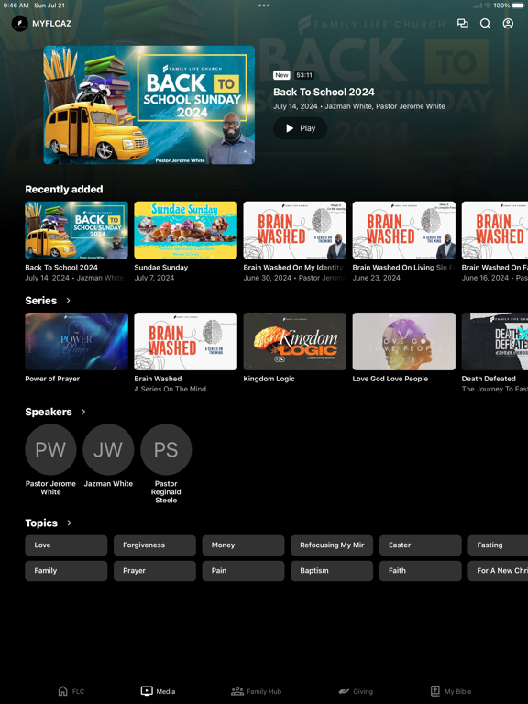528x704 pixels.
Task: Open the Love God Love People series
Action: coord(403,342)
